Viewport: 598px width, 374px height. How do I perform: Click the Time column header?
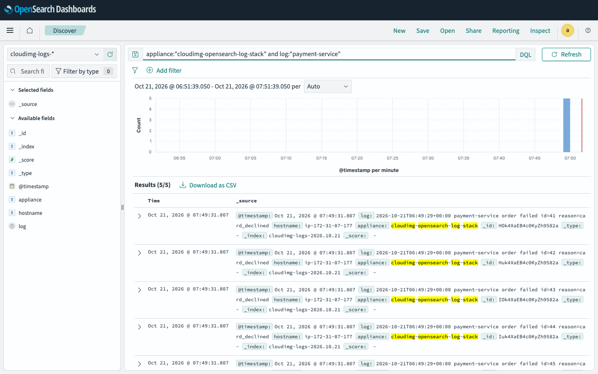pos(154,201)
